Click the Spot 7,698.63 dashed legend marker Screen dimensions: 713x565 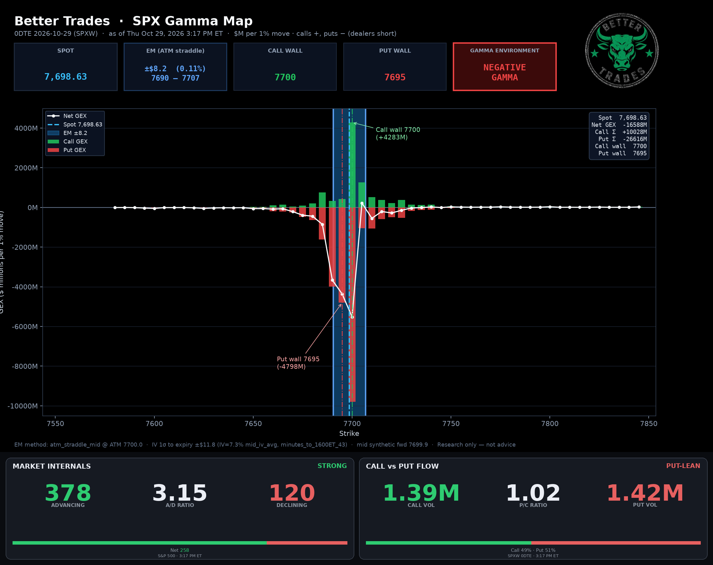tap(53, 125)
